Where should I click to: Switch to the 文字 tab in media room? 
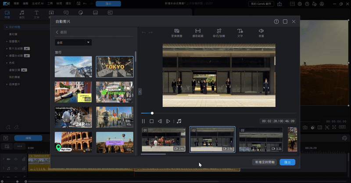point(36,14)
